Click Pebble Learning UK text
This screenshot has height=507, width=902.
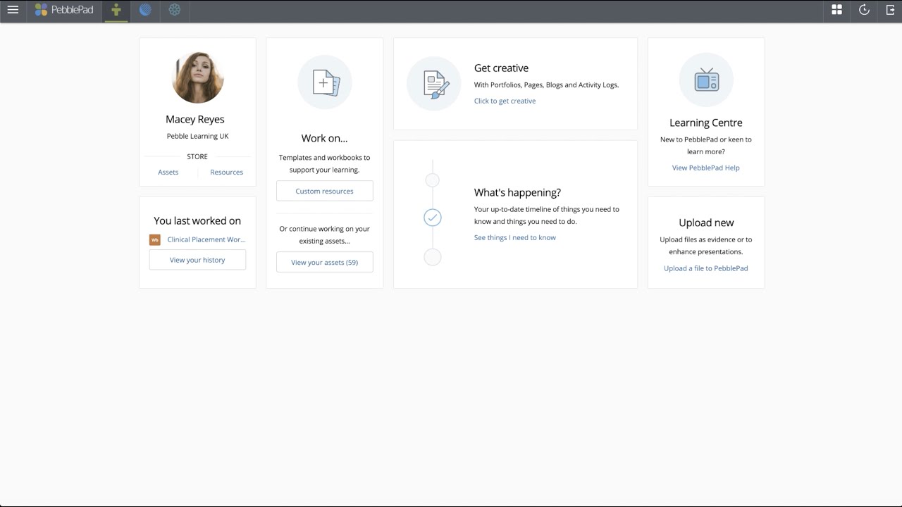198,137
